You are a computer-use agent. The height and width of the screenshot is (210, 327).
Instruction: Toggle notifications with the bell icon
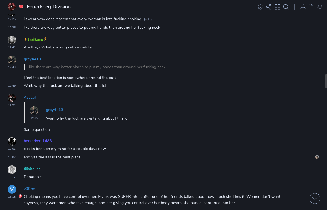(320, 7)
